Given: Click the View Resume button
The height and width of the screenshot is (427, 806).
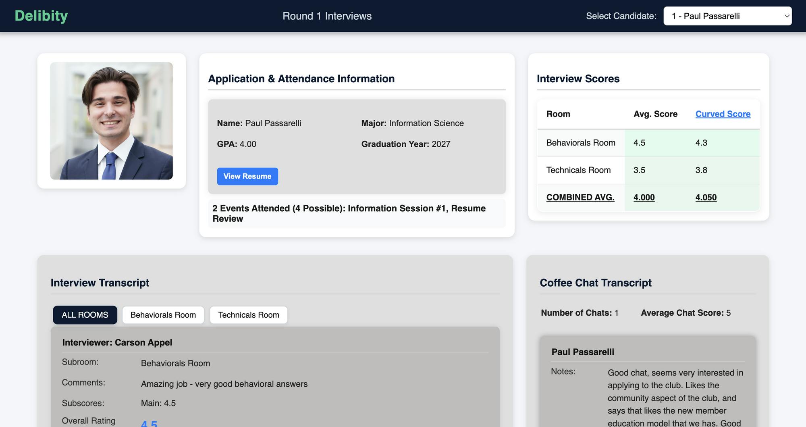Looking at the screenshot, I should (247, 176).
